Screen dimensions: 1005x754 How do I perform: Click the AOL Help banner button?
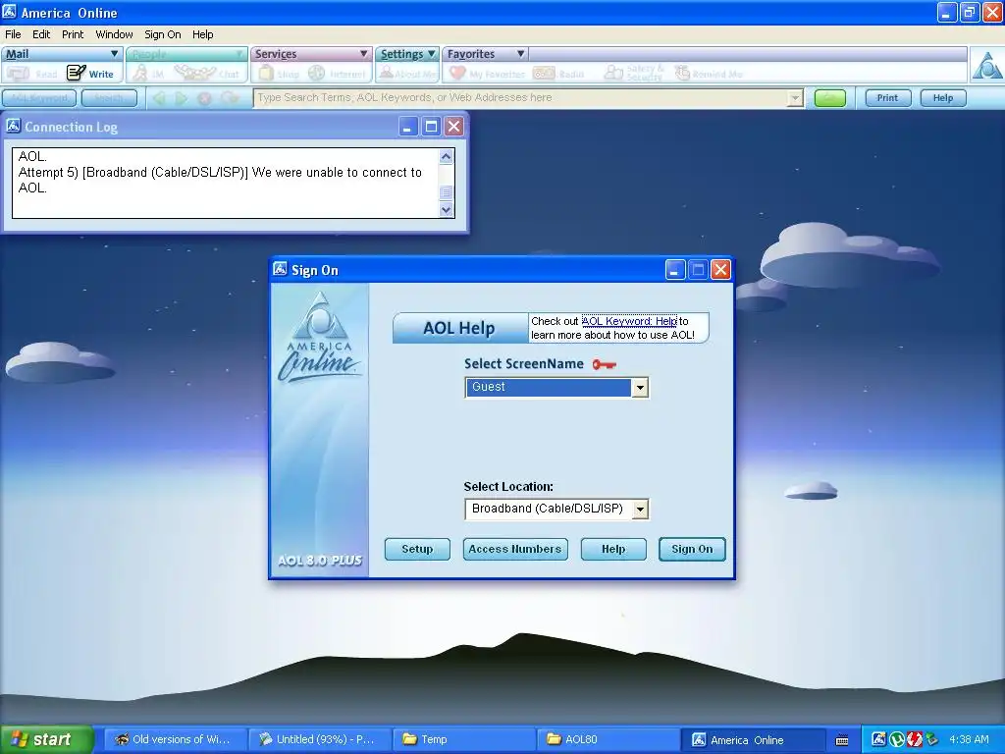click(460, 328)
